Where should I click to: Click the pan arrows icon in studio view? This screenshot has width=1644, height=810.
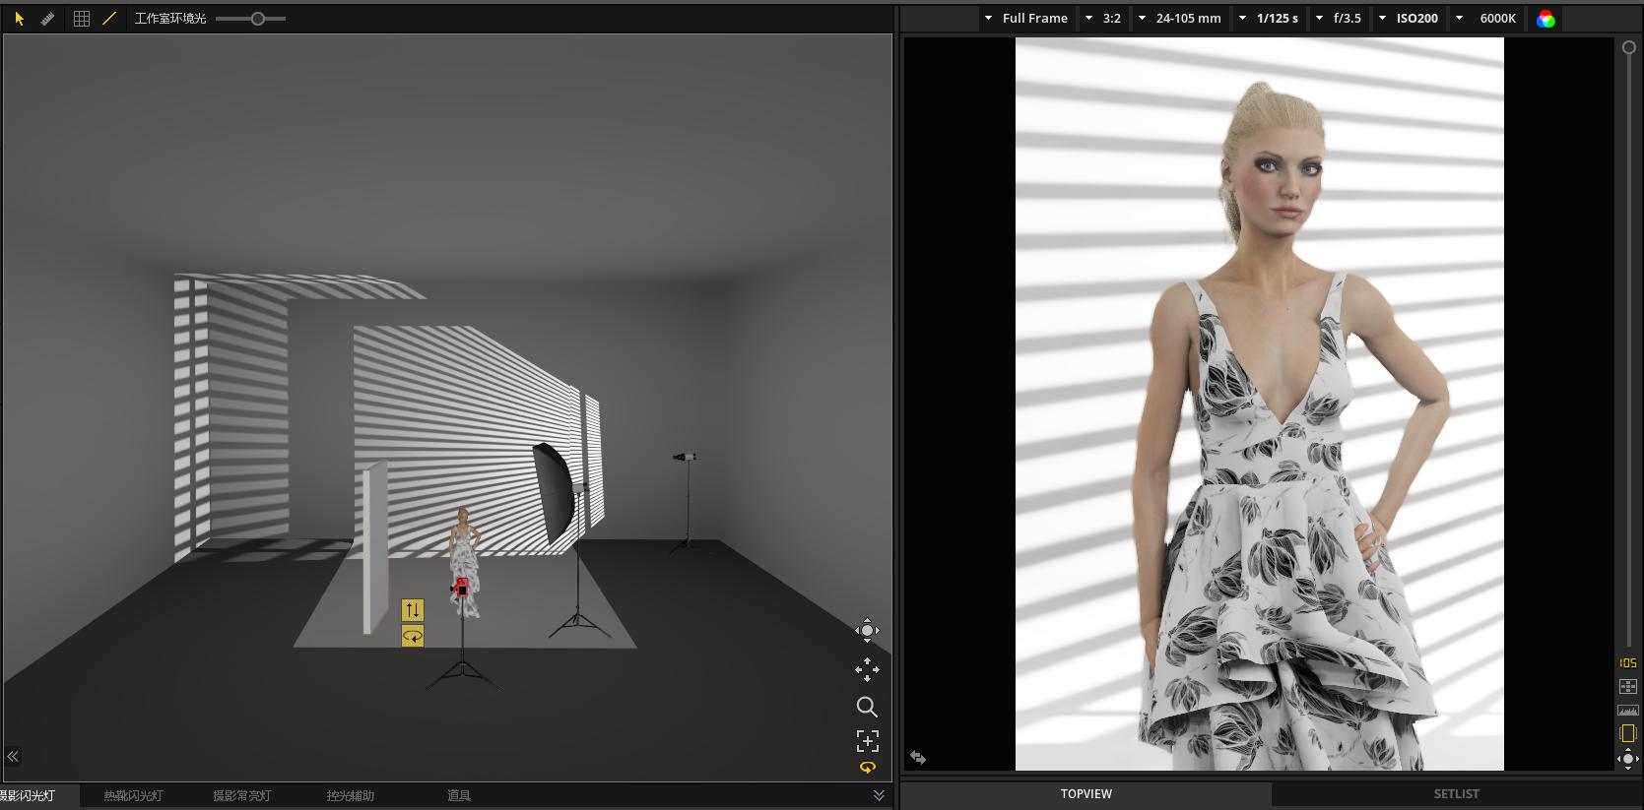[867, 670]
